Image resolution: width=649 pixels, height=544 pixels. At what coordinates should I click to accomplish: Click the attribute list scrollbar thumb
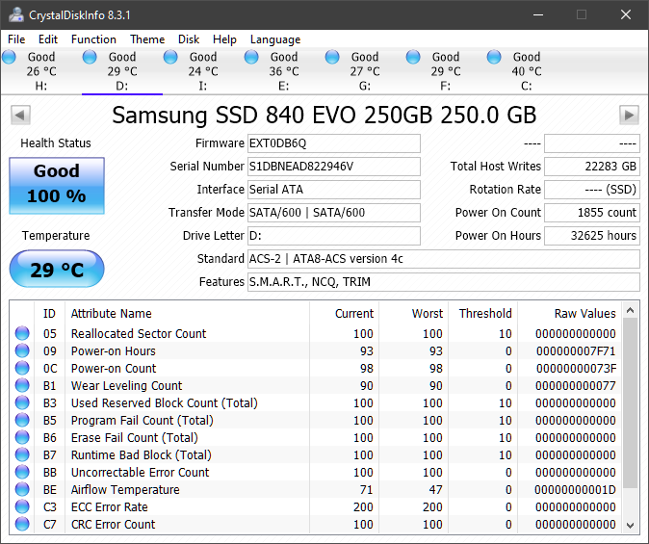coord(631,402)
